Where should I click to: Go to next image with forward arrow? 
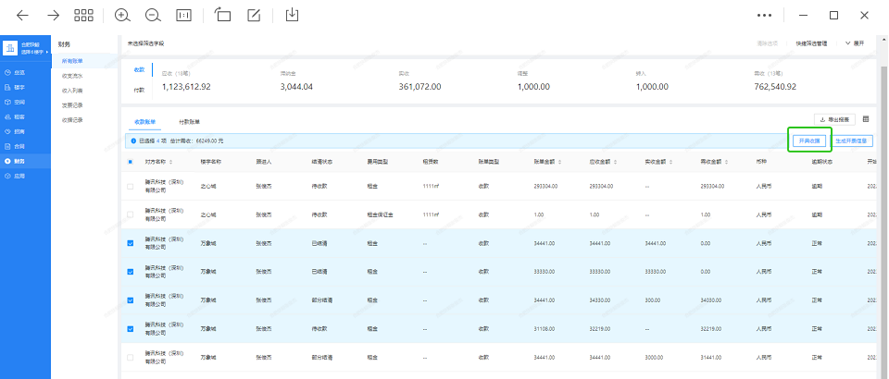coord(53,15)
